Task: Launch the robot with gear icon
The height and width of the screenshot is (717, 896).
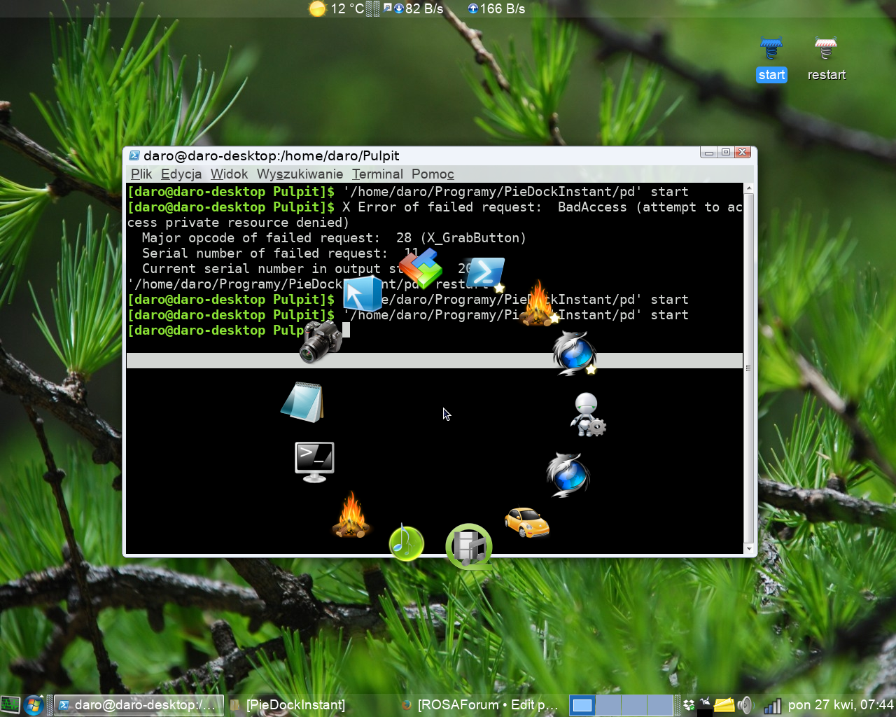Action: 587,415
